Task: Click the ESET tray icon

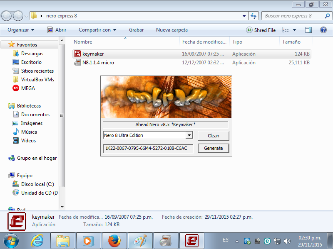Action: [267, 241]
